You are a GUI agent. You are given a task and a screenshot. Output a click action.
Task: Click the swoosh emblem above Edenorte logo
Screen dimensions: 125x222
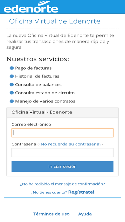[x=45, y=3]
